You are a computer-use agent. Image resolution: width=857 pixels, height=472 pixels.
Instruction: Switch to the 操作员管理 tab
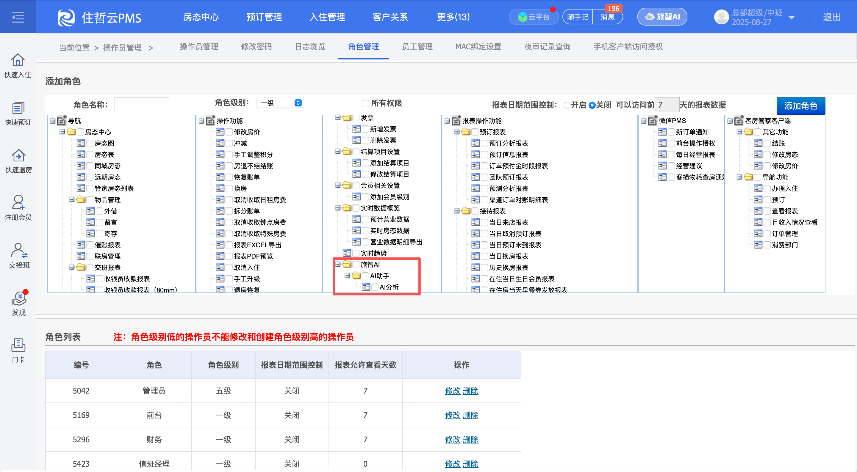click(x=199, y=47)
